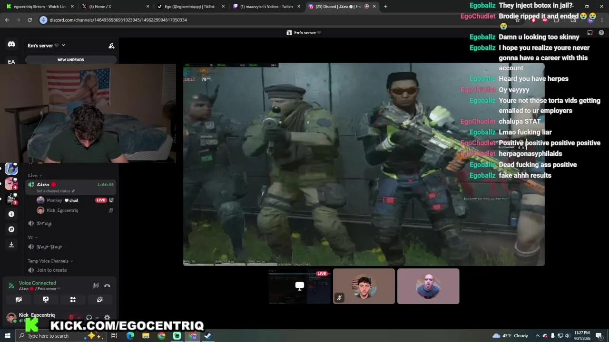The width and height of the screenshot is (609, 342).
Task: Turn on camera in voice panel
Action: pos(19,300)
